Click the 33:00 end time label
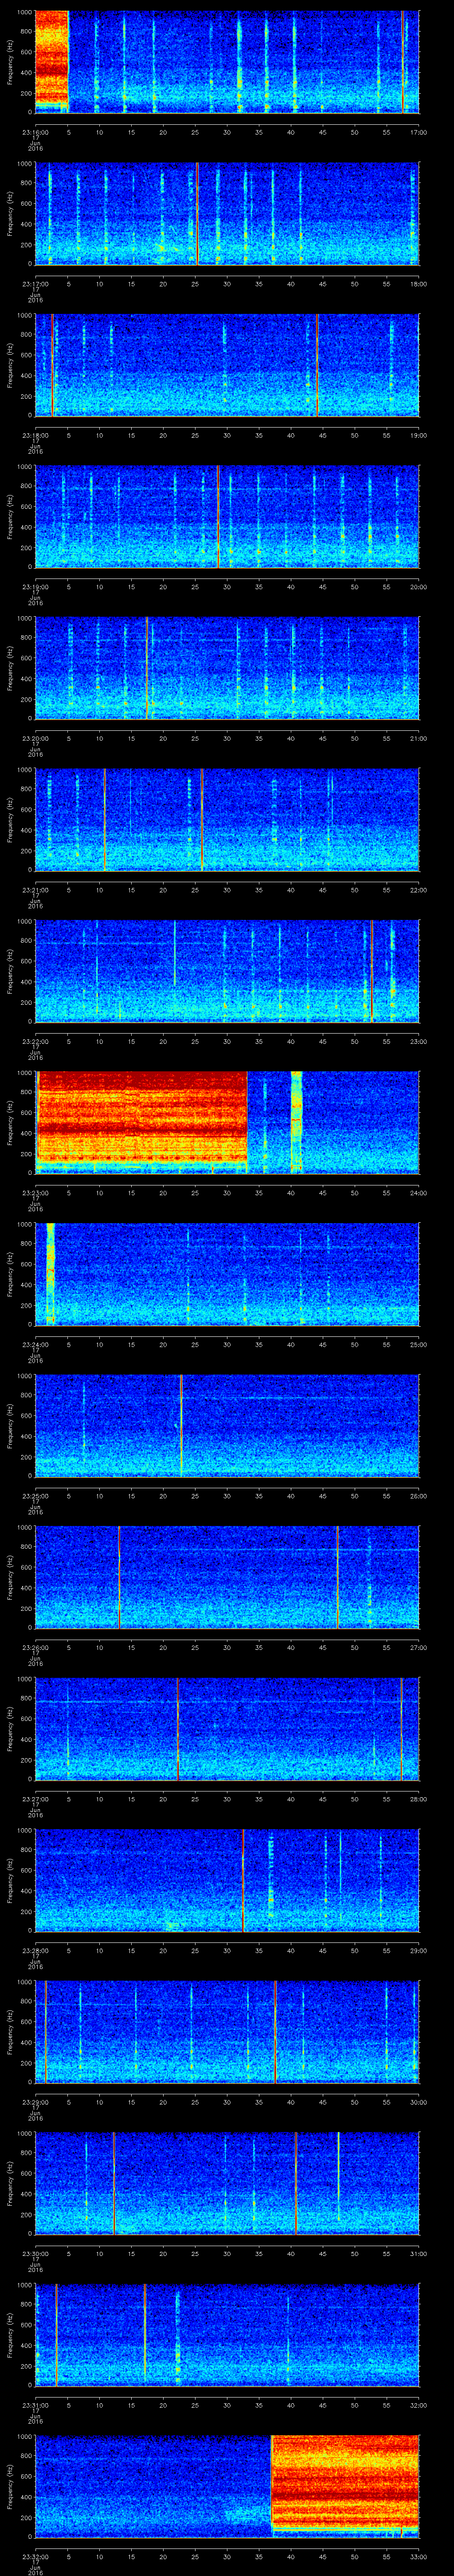The height and width of the screenshot is (2576, 454). pos(418,2556)
